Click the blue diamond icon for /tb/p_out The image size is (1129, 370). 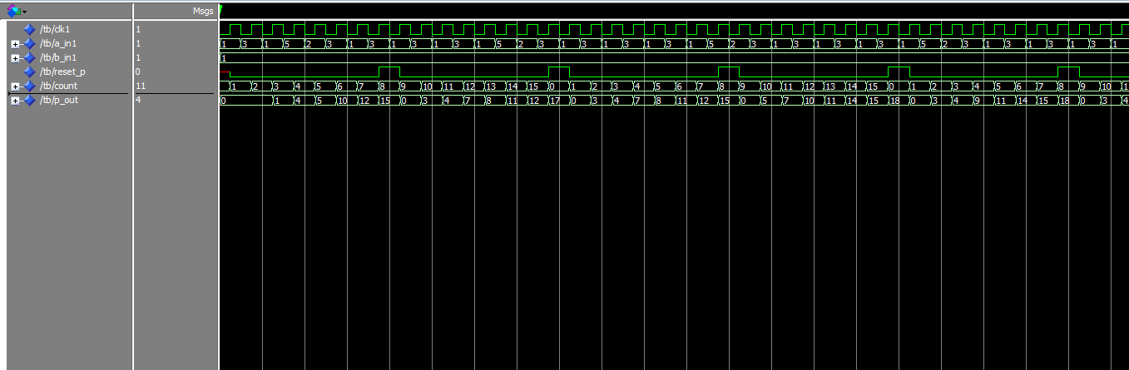(x=30, y=100)
